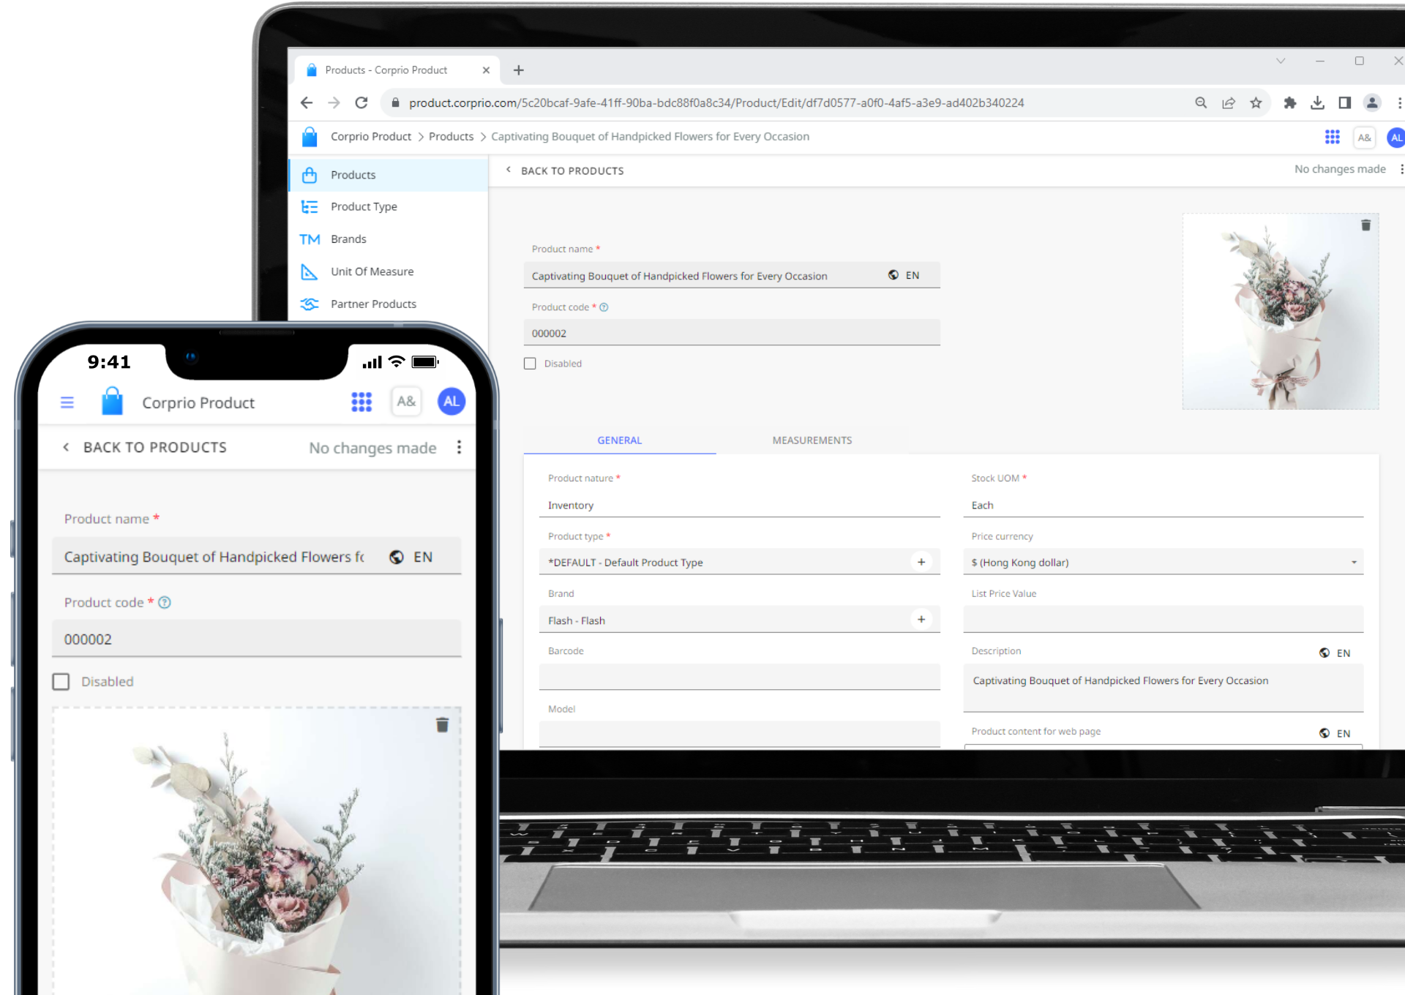This screenshot has width=1405, height=995.
Task: Open the browser downloads icon
Action: (1317, 103)
